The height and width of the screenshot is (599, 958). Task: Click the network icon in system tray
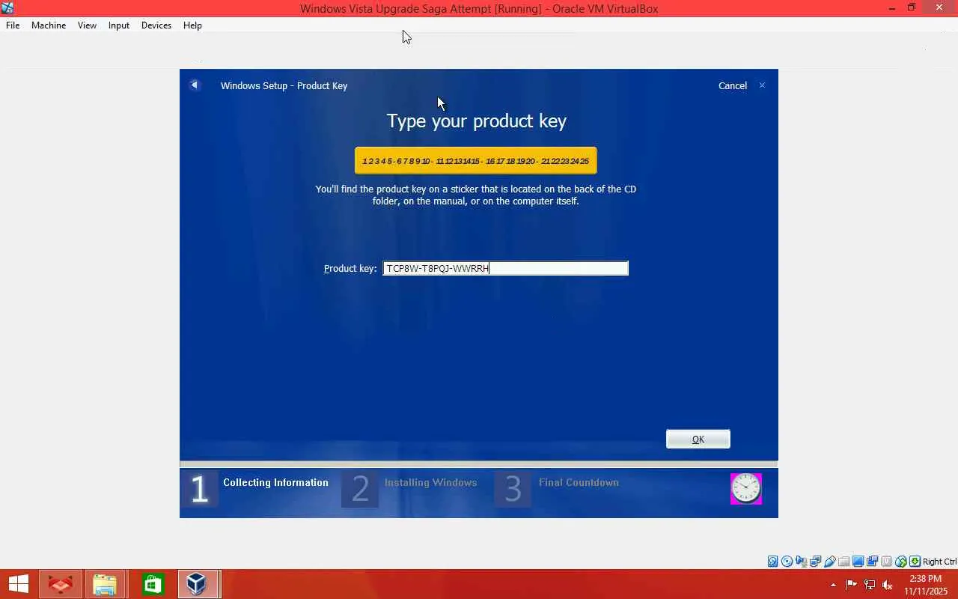[870, 584]
